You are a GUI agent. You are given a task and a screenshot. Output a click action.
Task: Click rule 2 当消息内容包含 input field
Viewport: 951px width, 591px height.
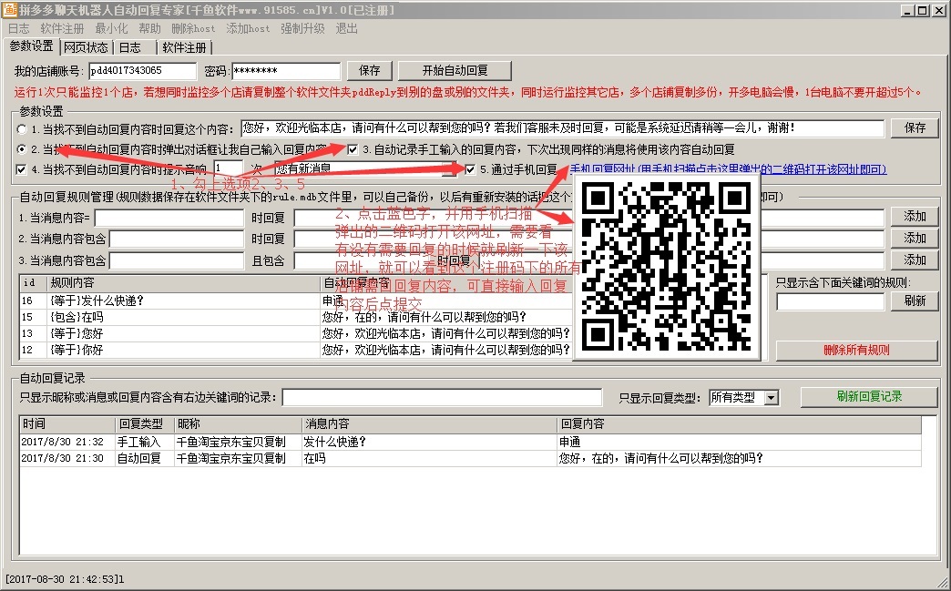[x=177, y=239]
